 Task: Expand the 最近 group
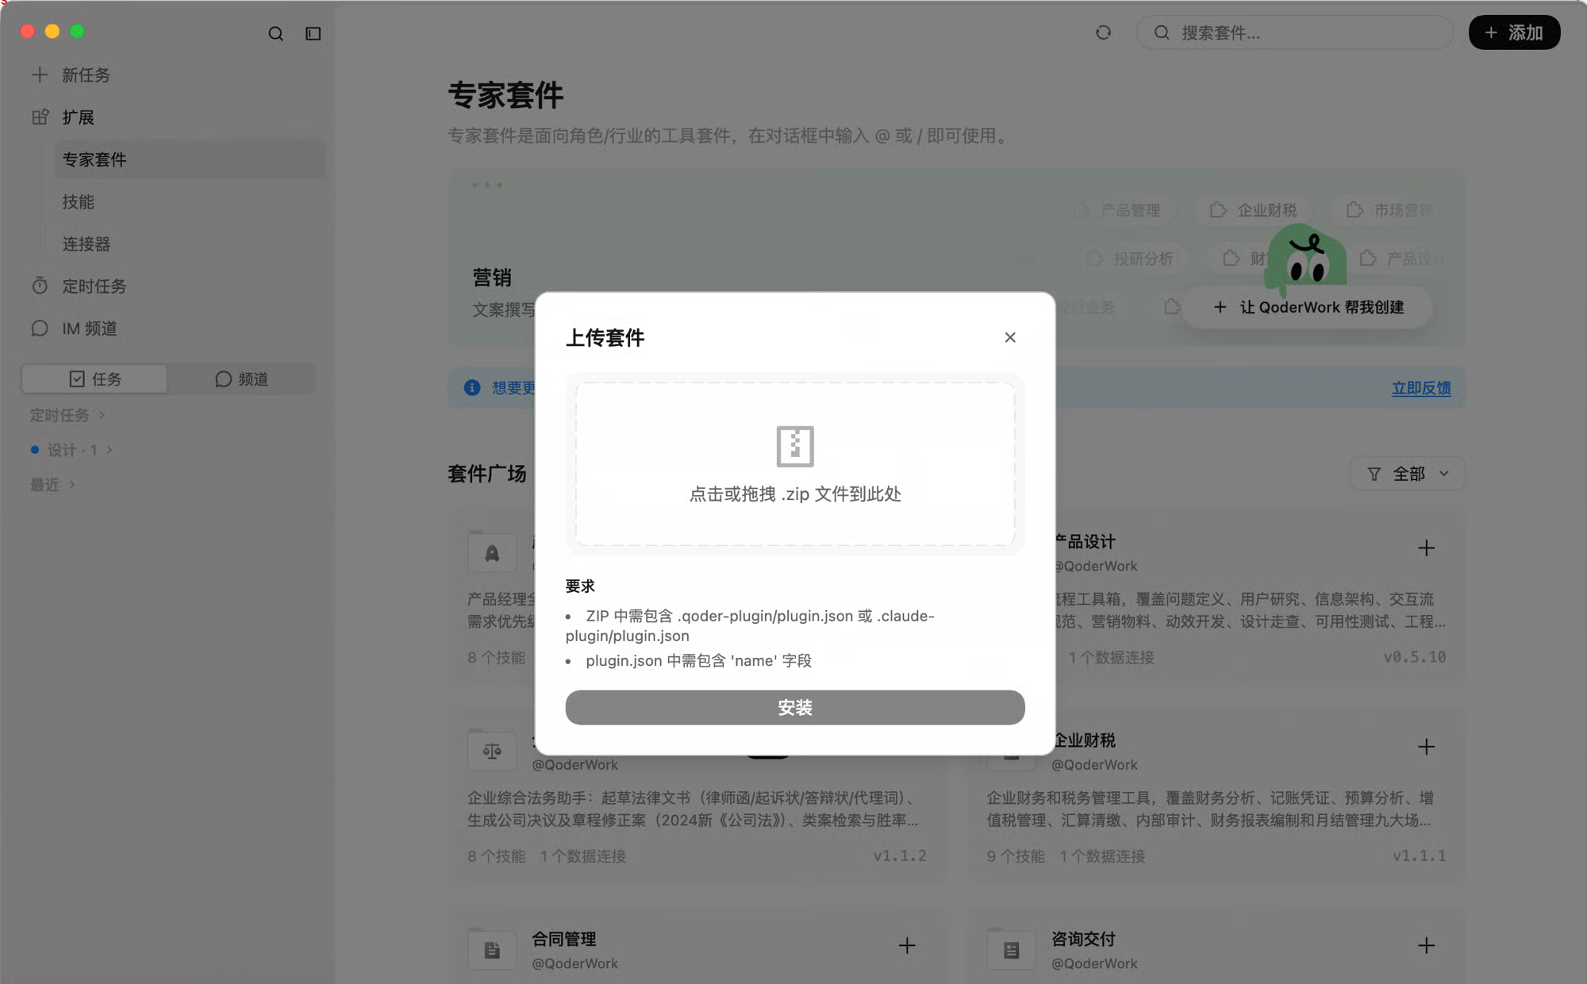point(52,484)
